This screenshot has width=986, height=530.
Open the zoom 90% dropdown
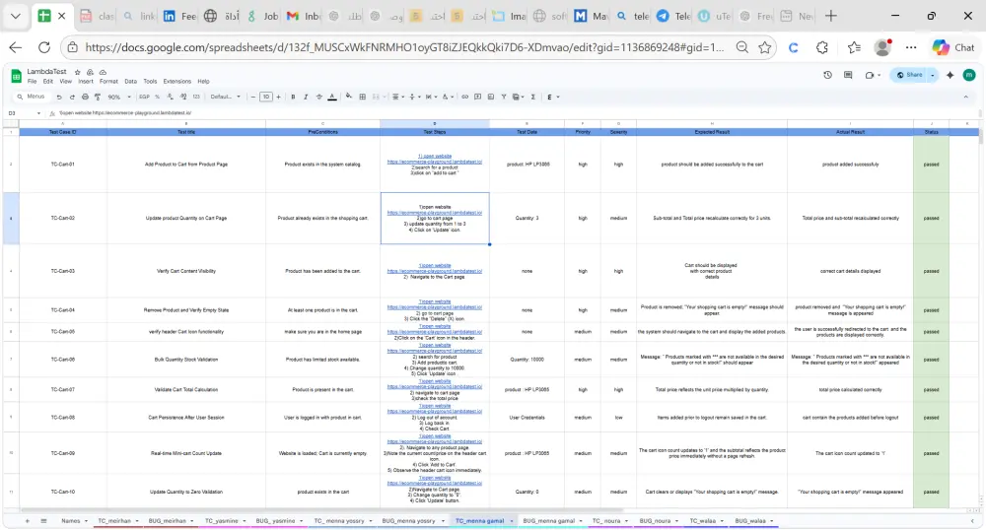point(119,97)
